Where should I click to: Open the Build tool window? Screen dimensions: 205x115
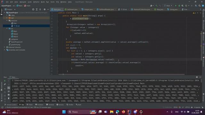tap(78, 104)
